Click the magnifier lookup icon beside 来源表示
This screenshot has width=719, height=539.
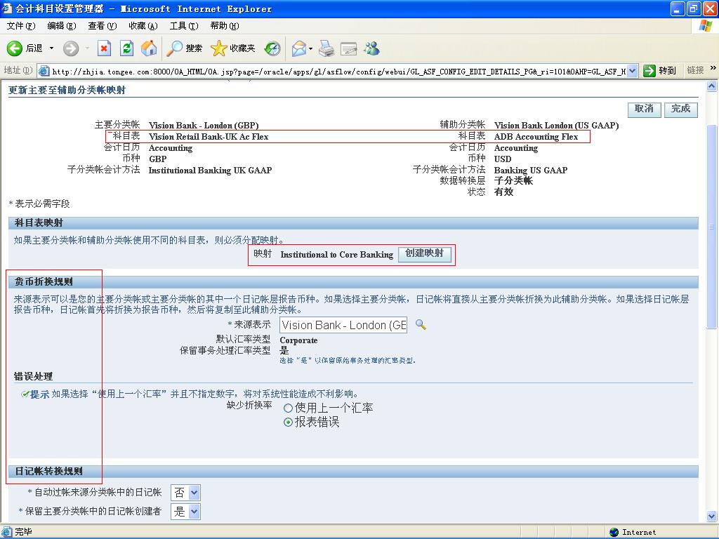click(x=421, y=325)
